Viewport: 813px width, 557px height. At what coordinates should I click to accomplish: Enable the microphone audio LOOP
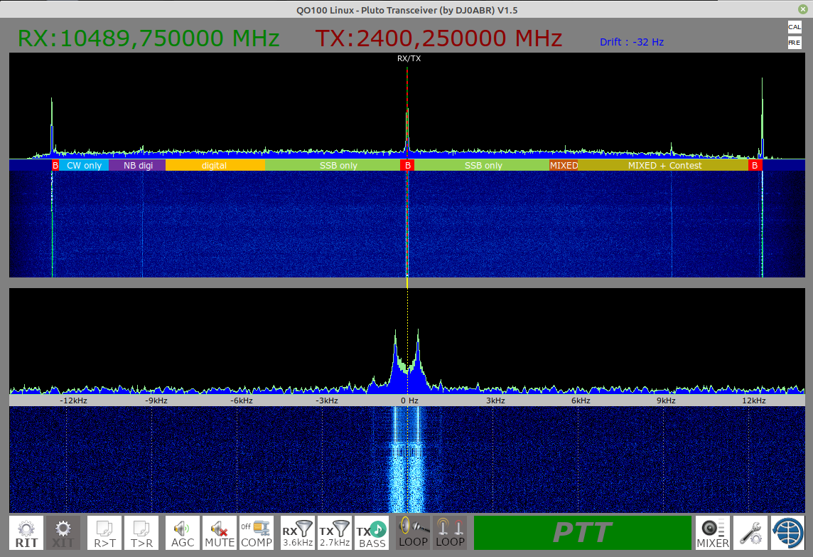[x=413, y=534]
